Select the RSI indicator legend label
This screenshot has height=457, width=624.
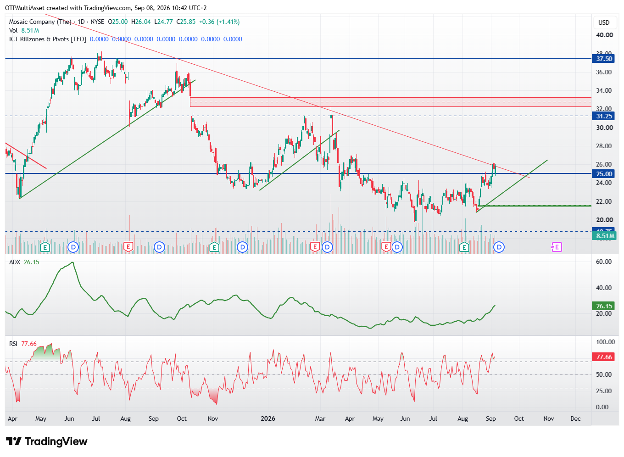tap(13, 344)
